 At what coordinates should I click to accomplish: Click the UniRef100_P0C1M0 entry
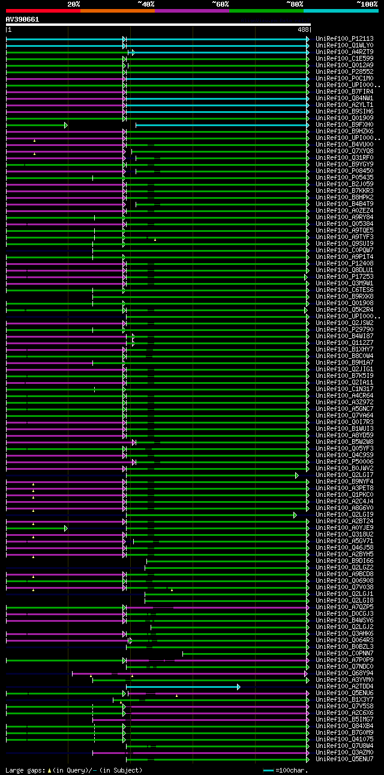click(x=344, y=78)
